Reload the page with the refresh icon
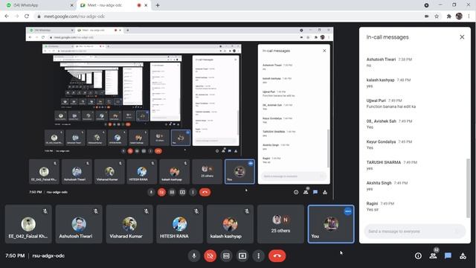This screenshot has height=268, width=476. [x=27, y=16]
